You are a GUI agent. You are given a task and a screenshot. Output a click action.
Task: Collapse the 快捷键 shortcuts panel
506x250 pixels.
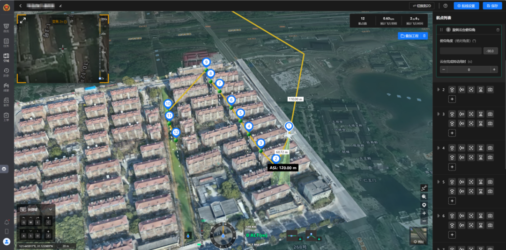(51, 209)
